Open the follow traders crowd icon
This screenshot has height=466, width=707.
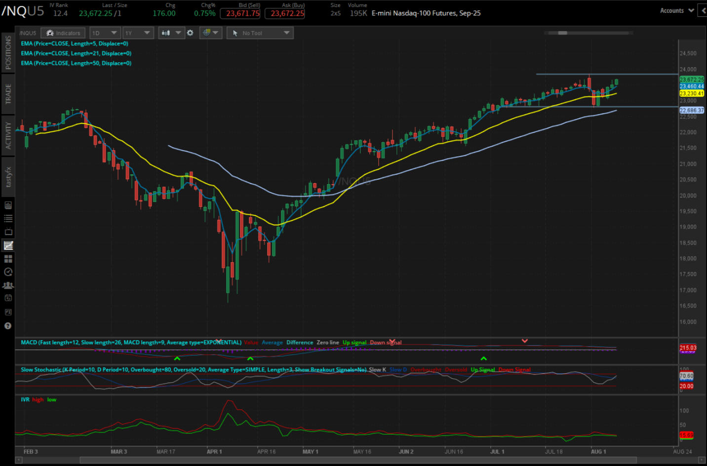(8, 285)
